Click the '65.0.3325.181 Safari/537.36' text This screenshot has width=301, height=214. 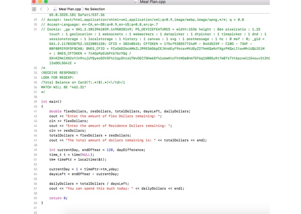coord(77,15)
